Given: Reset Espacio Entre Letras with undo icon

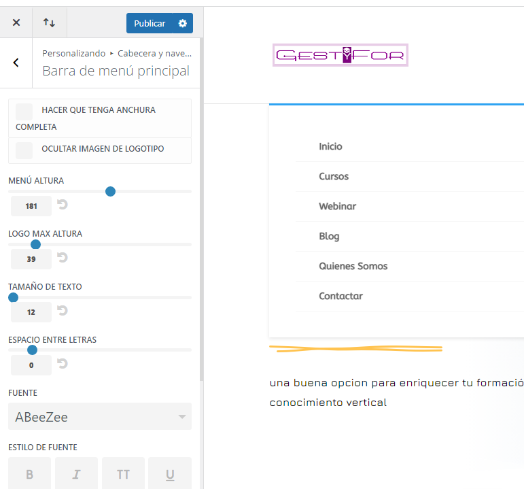Looking at the screenshot, I should point(62,364).
